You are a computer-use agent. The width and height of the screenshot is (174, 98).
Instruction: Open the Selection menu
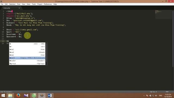[12, 4]
